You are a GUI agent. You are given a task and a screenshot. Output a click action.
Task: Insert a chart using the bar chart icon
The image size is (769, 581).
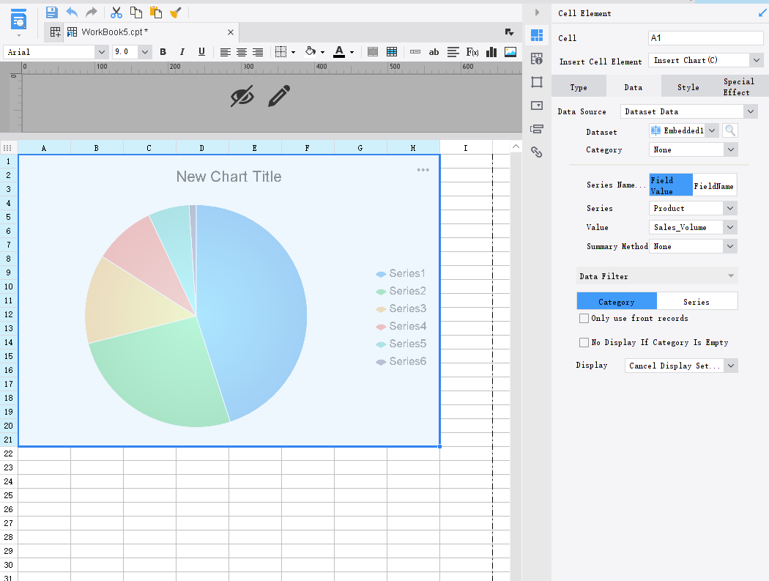pos(491,51)
